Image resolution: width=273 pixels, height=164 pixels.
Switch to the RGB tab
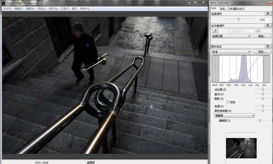coord(223,9)
